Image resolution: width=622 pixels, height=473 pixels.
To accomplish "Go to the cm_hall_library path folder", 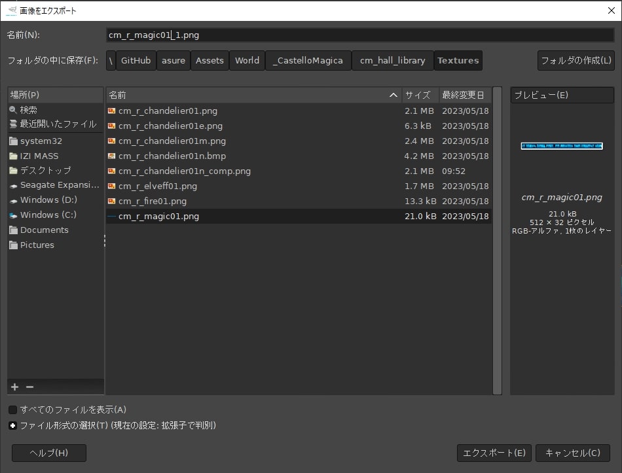I will click(x=392, y=60).
